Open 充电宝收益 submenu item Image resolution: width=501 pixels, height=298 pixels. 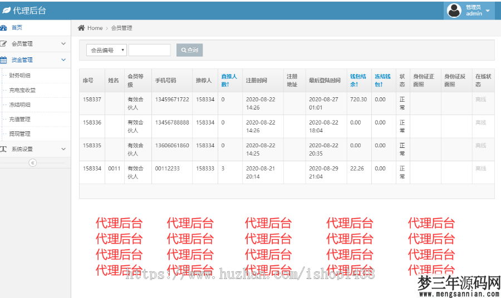point(22,90)
